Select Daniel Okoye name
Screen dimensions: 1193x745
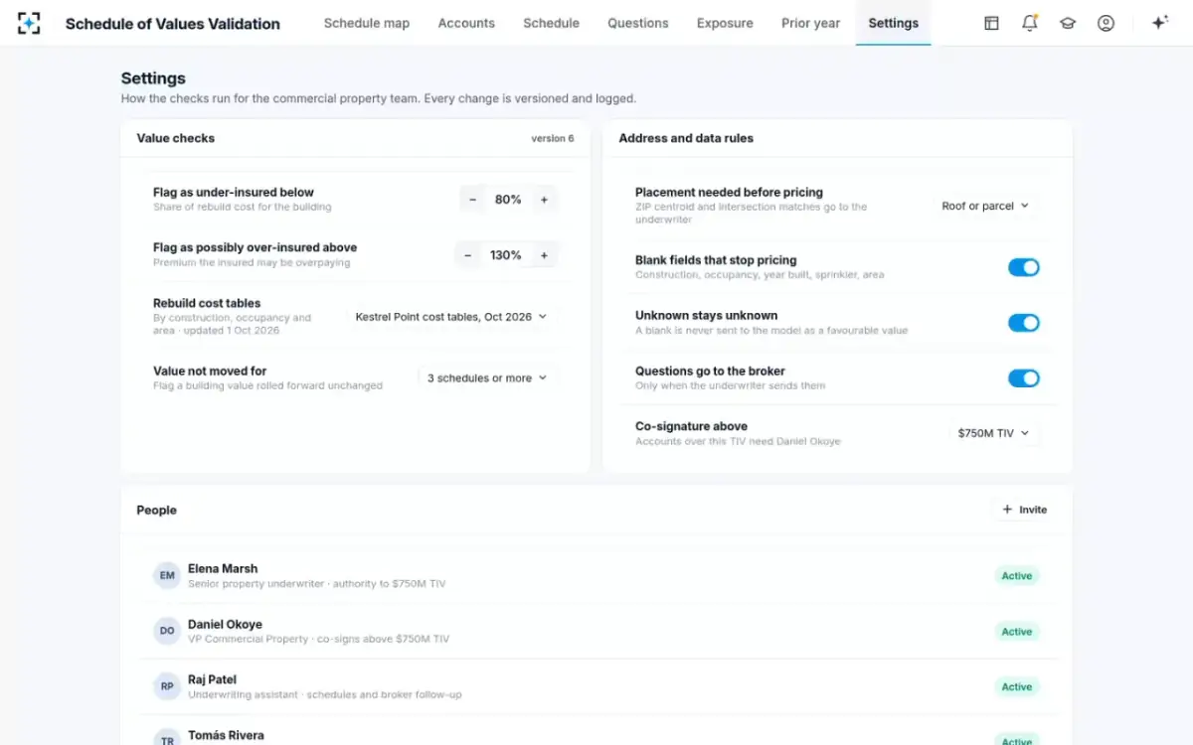pos(226,625)
